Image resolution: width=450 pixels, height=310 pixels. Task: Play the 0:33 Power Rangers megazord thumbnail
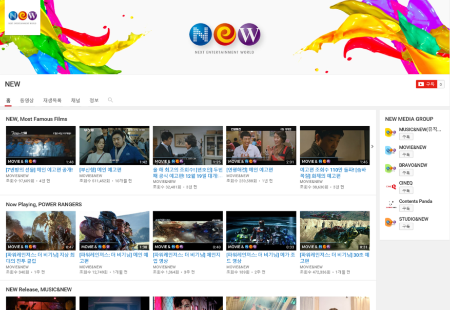(x=261, y=230)
